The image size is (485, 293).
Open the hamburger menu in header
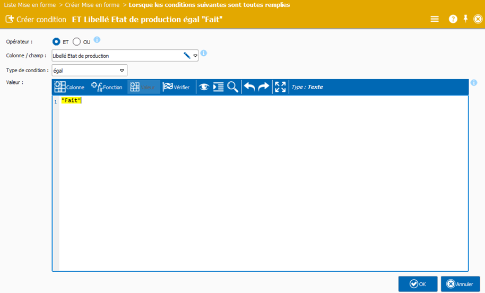(x=435, y=19)
